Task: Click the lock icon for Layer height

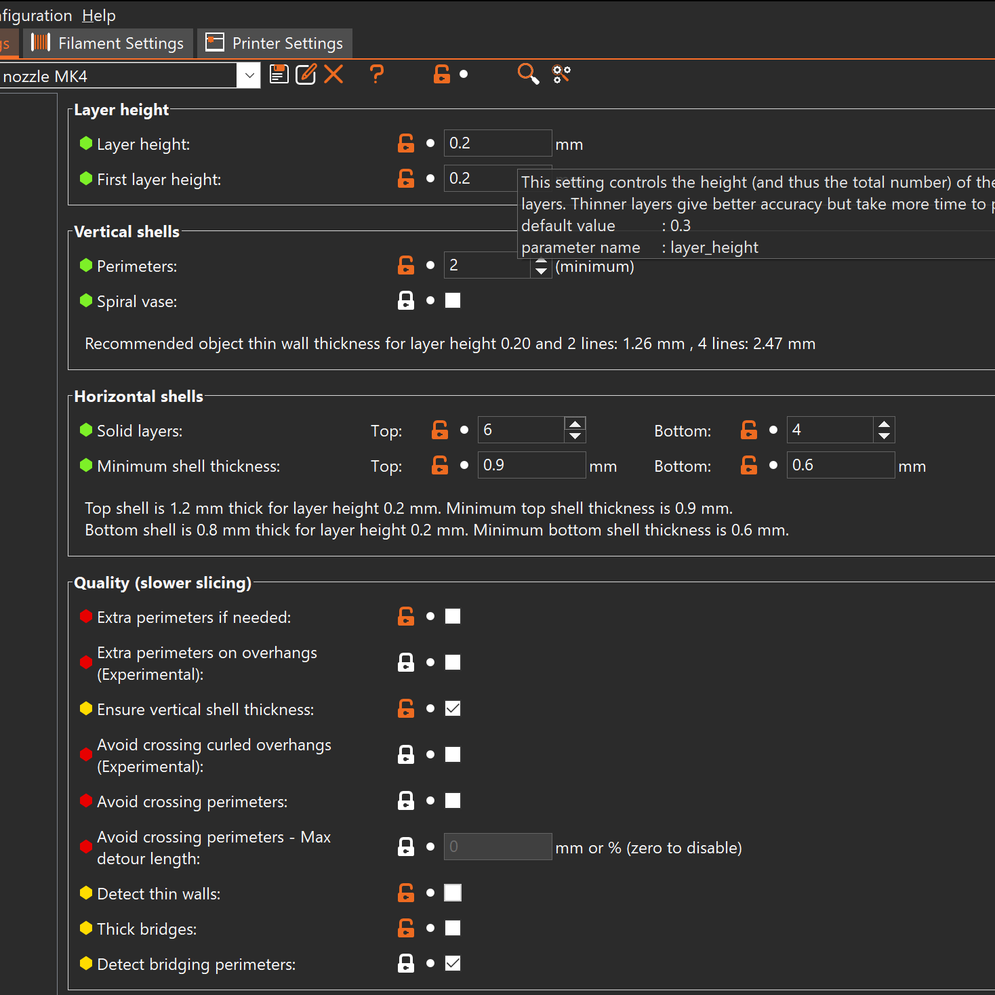Action: 406,143
